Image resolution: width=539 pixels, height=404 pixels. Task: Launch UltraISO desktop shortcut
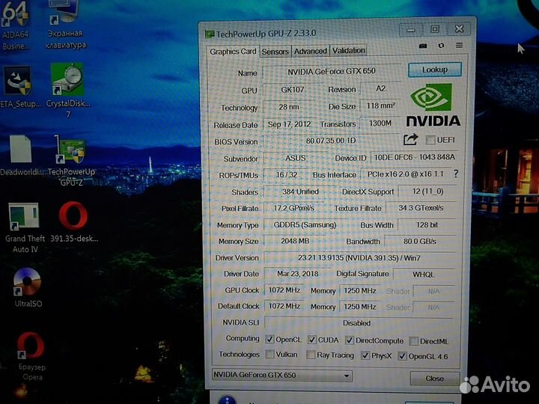(x=28, y=287)
